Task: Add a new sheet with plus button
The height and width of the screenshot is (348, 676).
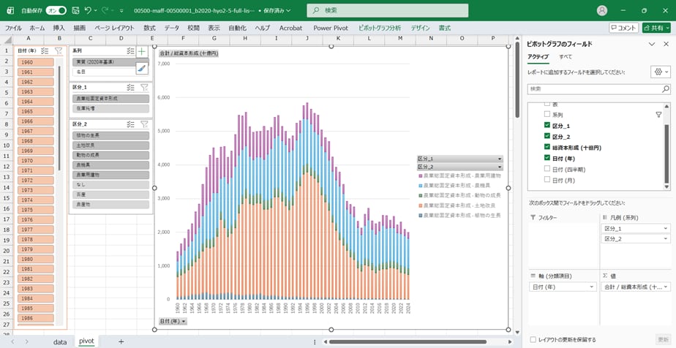Action: 121,341
